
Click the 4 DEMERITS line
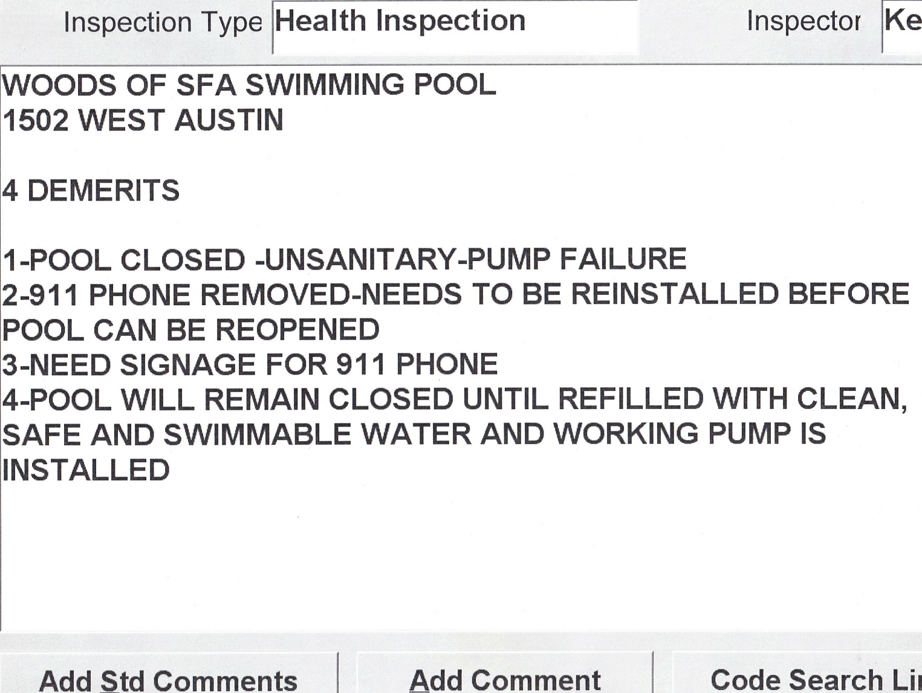91,191
